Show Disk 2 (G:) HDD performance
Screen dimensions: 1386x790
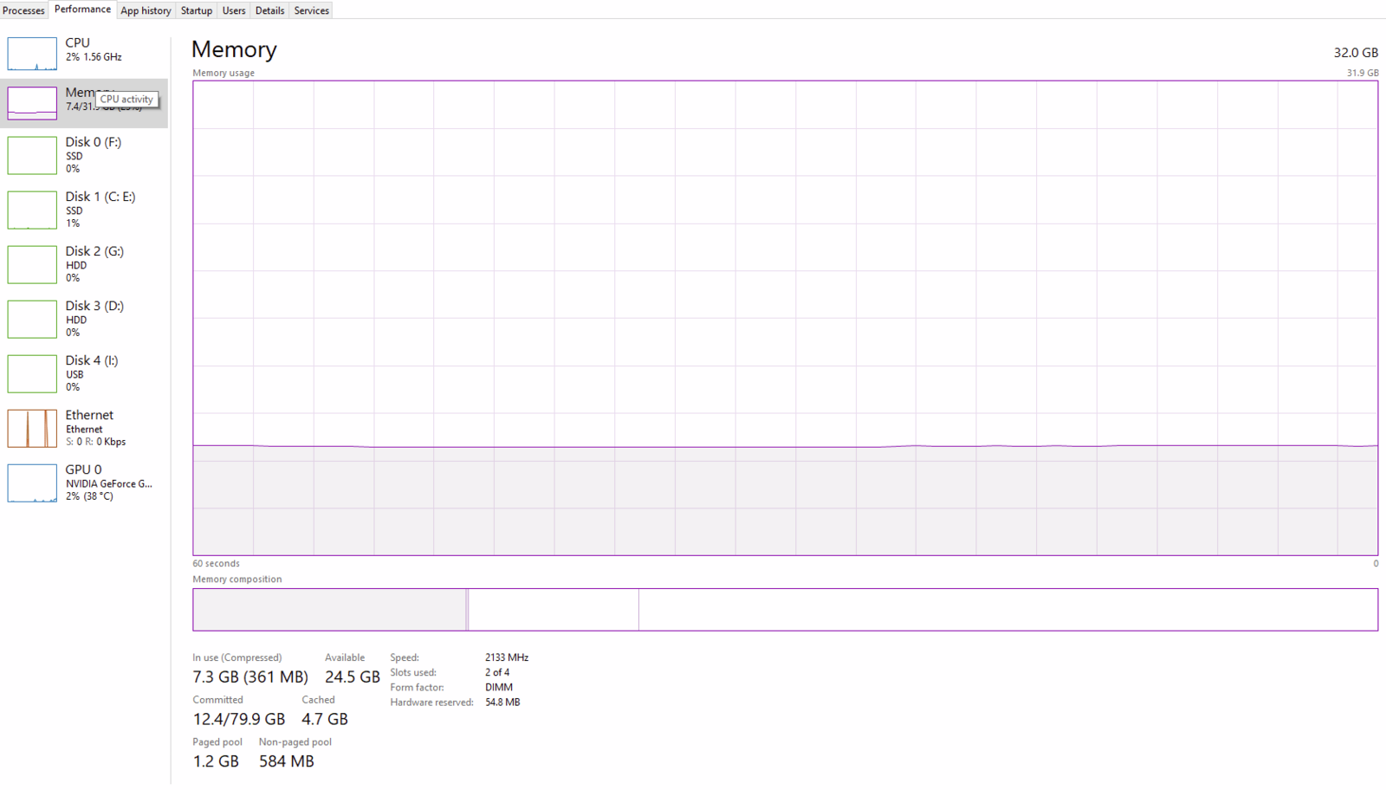tap(32, 264)
